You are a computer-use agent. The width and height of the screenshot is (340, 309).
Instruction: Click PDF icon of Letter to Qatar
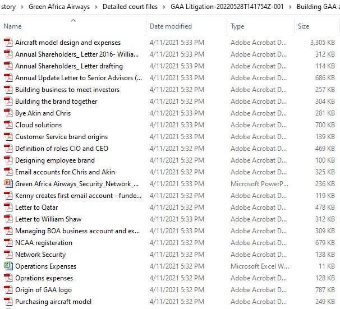pyautogui.click(x=8, y=207)
